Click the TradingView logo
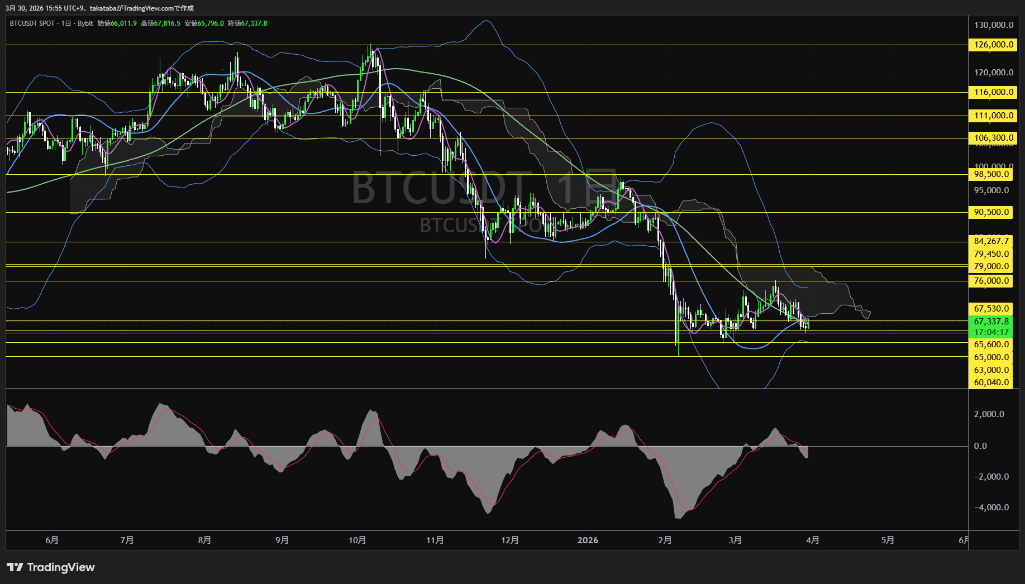The height and width of the screenshot is (584, 1025). [50, 567]
